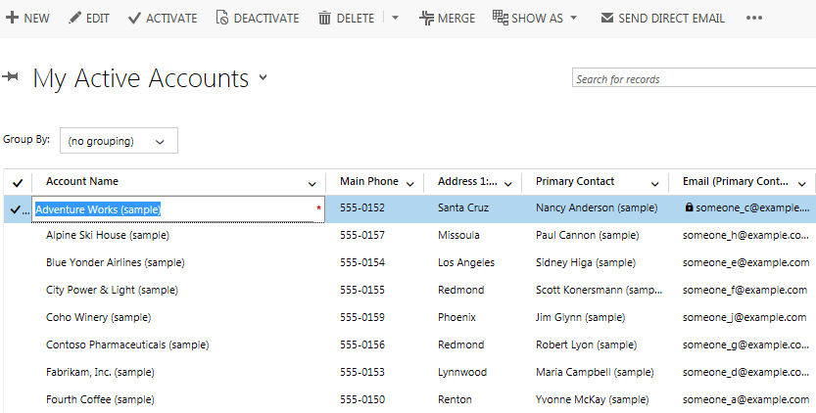Sort by the Account Name column header

pyautogui.click(x=82, y=181)
